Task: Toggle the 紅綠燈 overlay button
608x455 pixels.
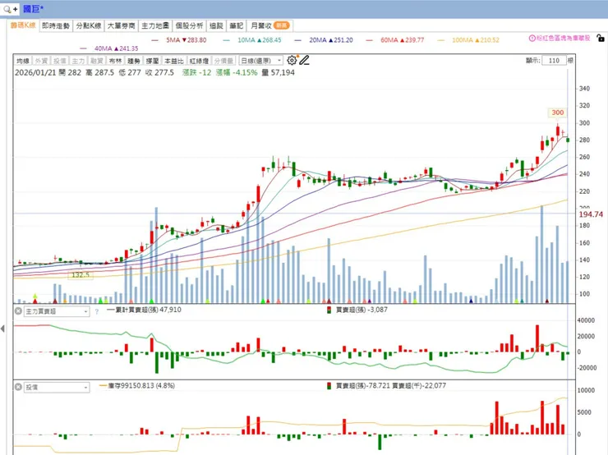Action: click(x=199, y=61)
